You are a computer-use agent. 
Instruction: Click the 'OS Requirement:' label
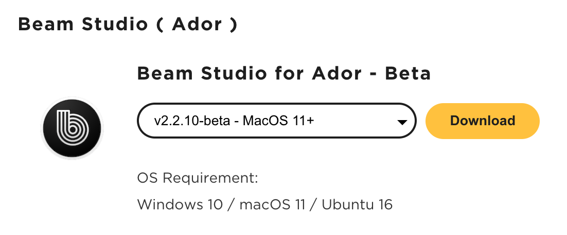198,178
